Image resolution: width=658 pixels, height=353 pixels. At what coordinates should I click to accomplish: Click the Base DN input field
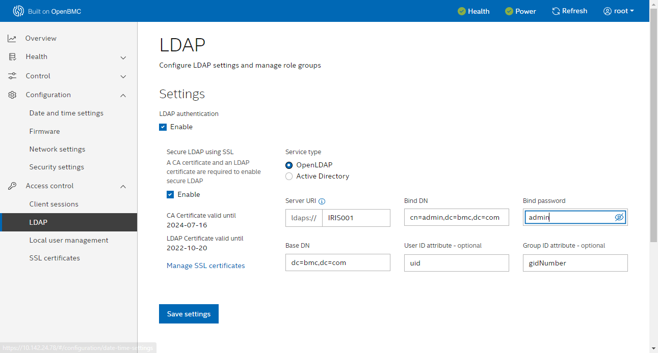click(x=338, y=263)
